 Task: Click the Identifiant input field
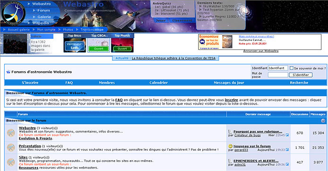(x=278, y=68)
